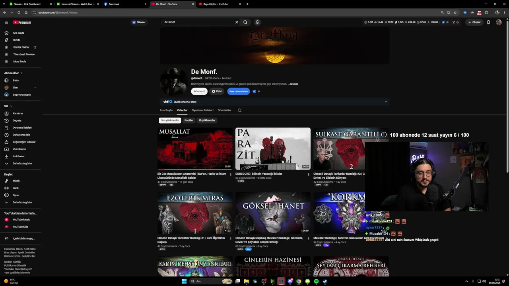Expand Daha fazla göster under Keşfet
The image size is (509, 286).
click(22, 202)
